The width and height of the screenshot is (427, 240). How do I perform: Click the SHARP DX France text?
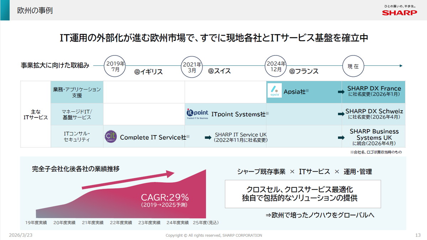374,88
